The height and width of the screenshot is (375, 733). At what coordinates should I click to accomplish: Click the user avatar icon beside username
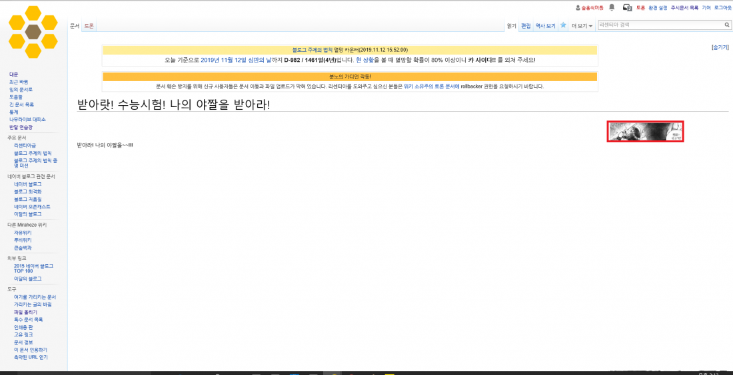[578, 8]
